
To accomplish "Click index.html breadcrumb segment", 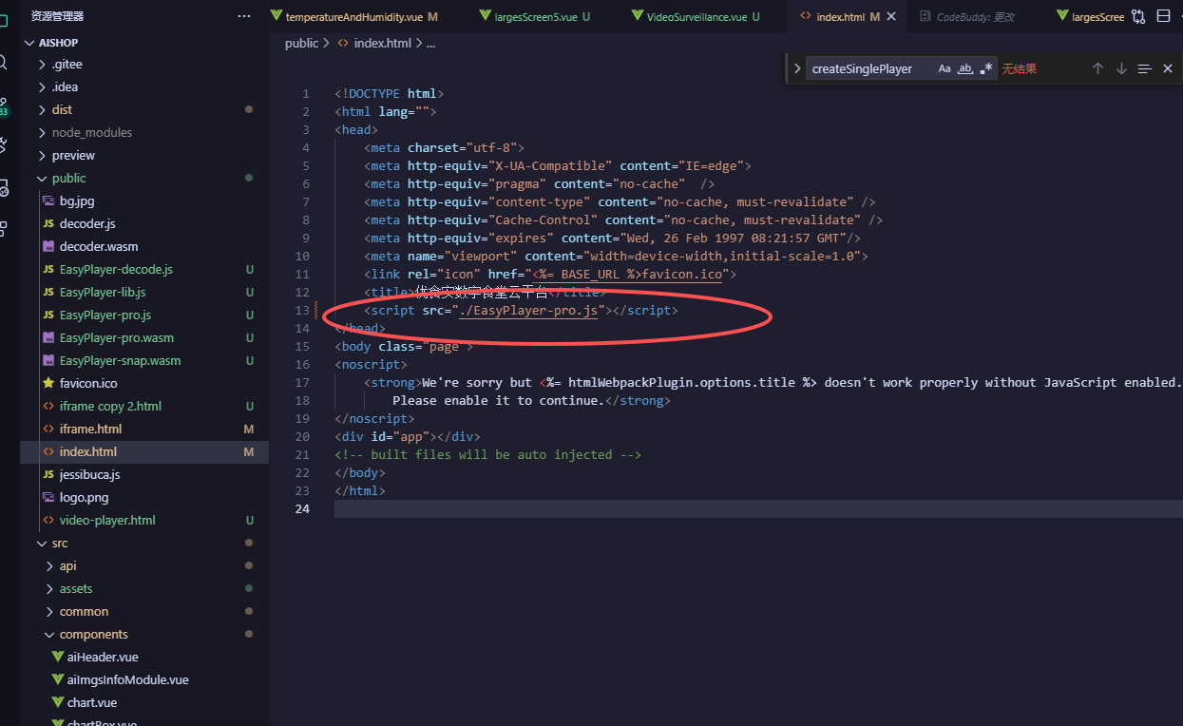I will (382, 43).
